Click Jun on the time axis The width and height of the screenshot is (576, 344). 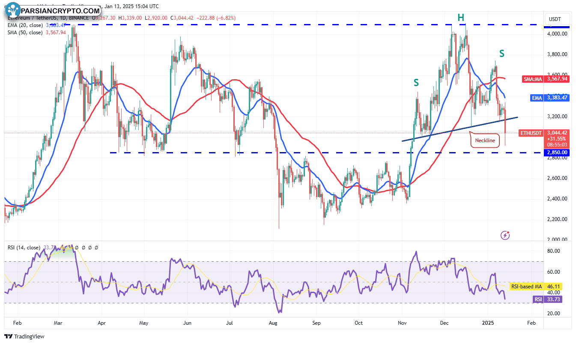pyautogui.click(x=187, y=323)
